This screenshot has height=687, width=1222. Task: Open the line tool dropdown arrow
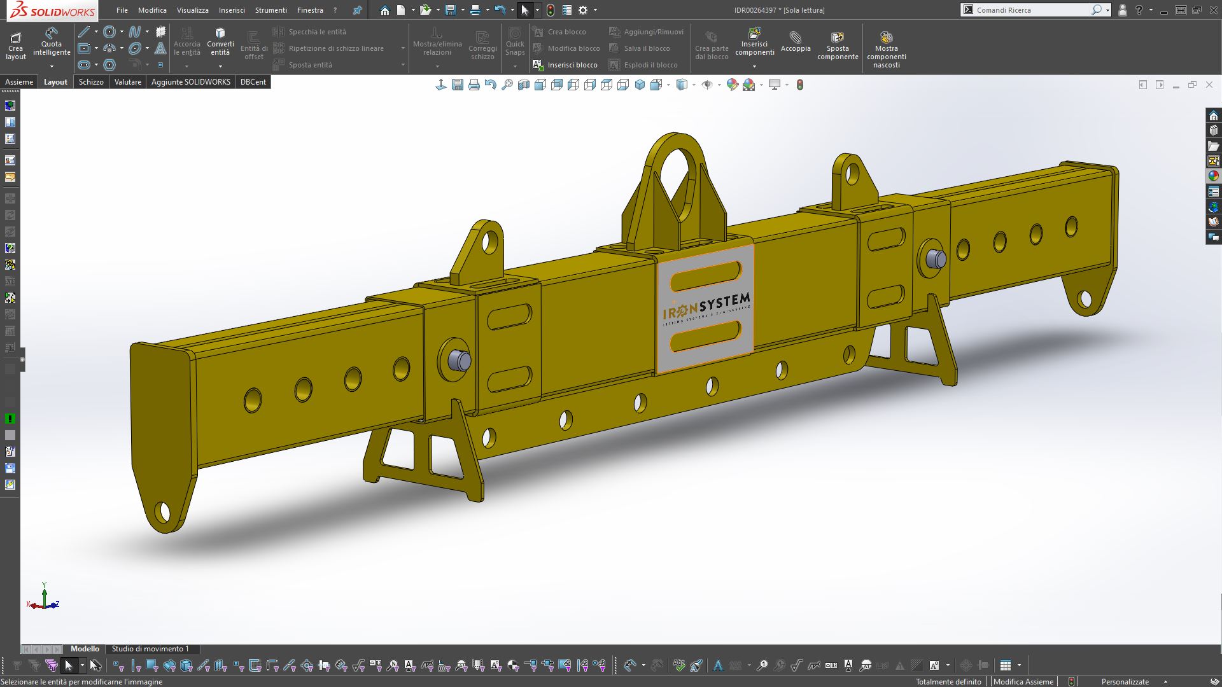pos(96,32)
